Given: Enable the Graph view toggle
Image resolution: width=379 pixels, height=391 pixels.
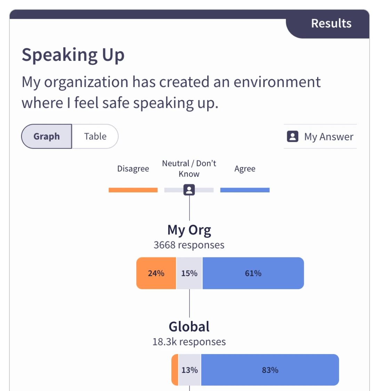Looking at the screenshot, I should coord(46,136).
